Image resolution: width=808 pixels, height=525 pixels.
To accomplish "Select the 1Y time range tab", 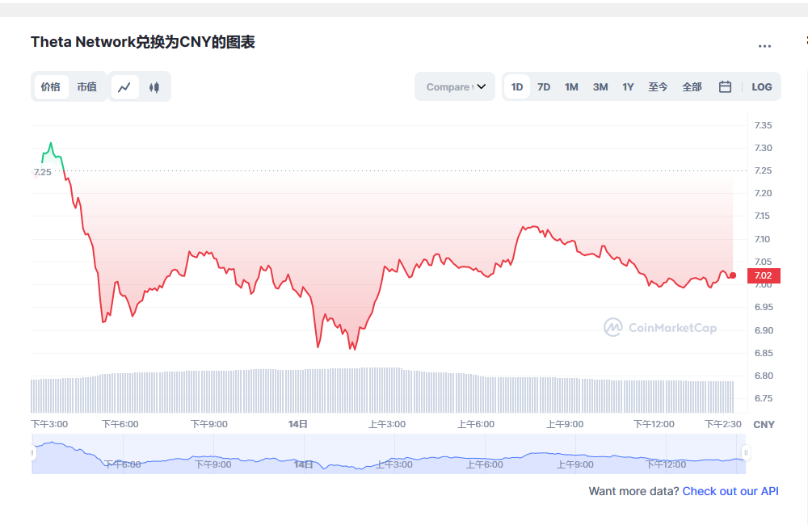I will click(628, 87).
